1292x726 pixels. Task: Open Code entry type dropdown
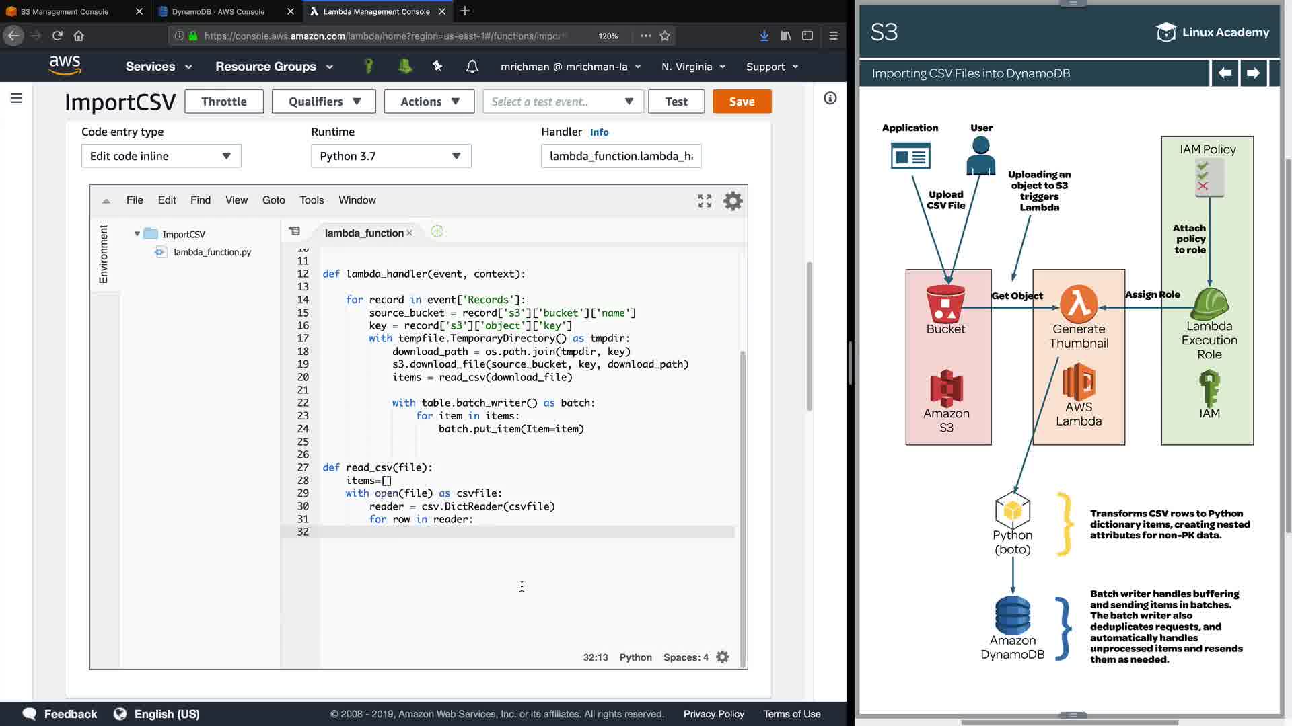pos(161,156)
